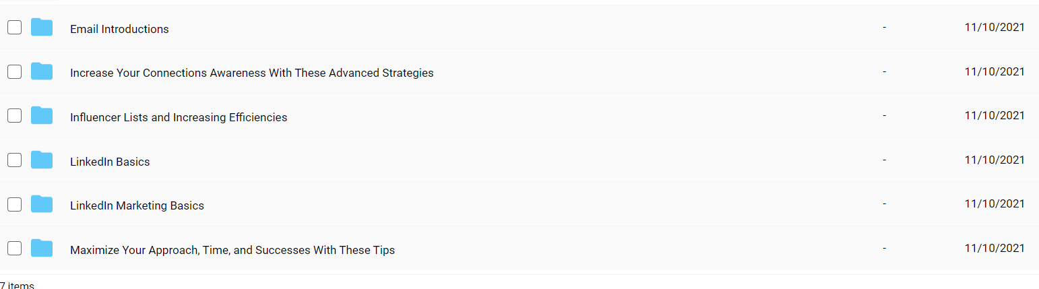
Task: Open LinkedIn Marketing Basics folder title
Action: [x=137, y=205]
